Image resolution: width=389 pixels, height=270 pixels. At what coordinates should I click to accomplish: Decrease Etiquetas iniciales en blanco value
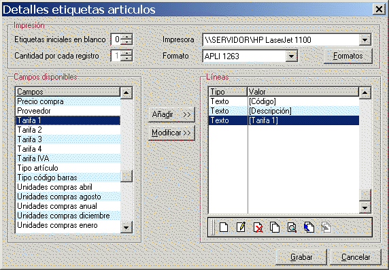click(x=126, y=42)
